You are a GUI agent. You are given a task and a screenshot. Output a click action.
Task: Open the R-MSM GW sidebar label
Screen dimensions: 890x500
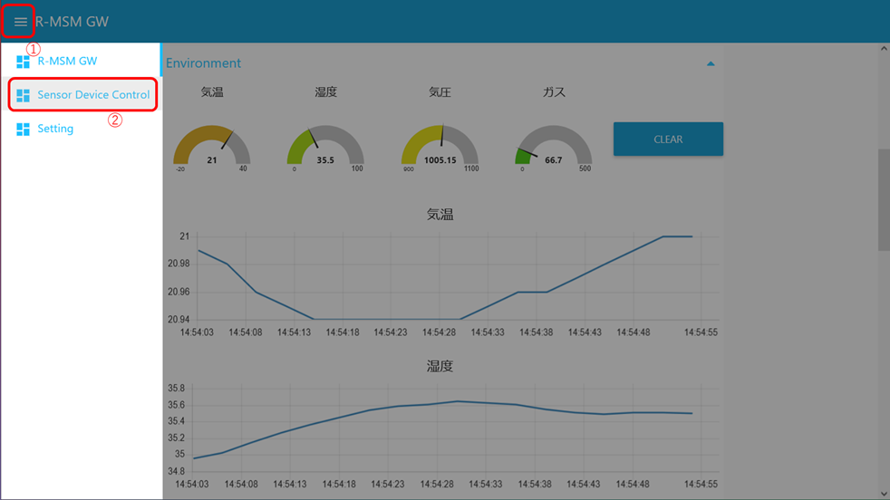(67, 62)
